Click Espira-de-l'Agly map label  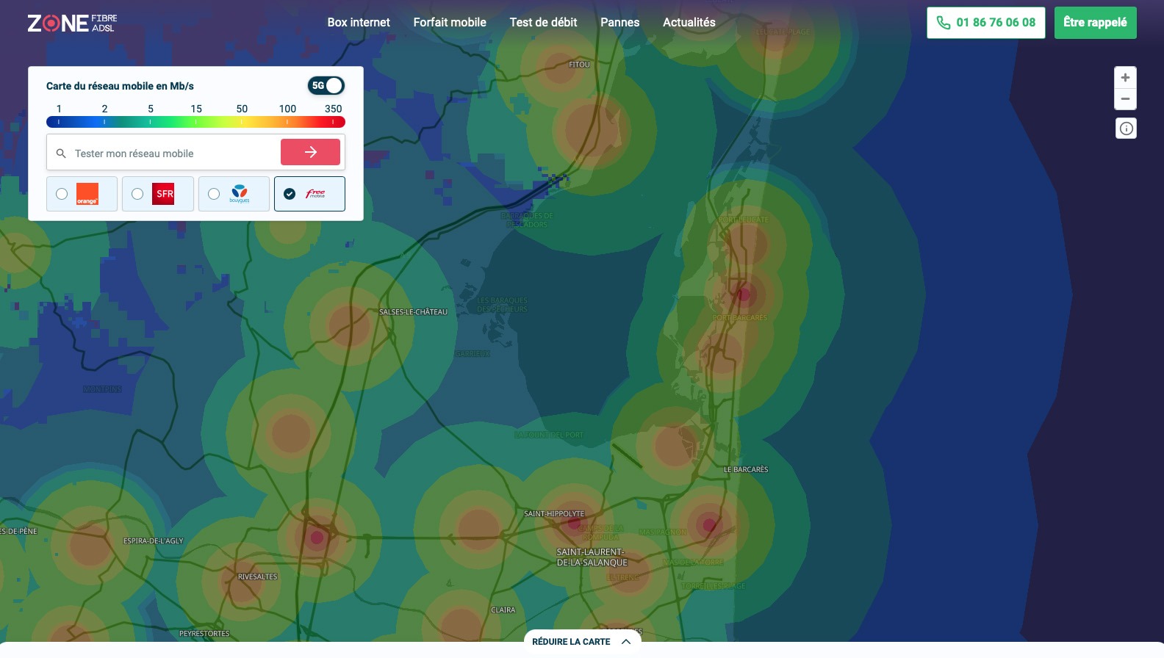pyautogui.click(x=153, y=540)
